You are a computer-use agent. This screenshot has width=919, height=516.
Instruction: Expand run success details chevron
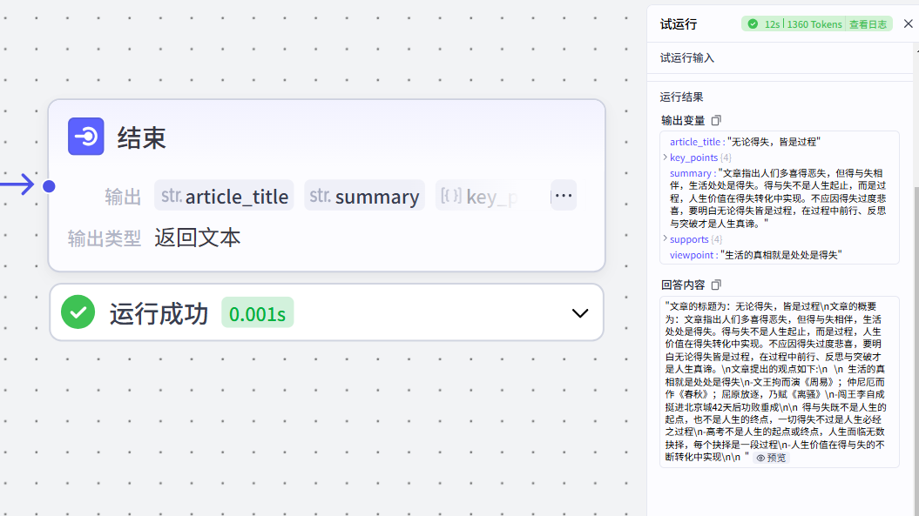pyautogui.click(x=579, y=313)
